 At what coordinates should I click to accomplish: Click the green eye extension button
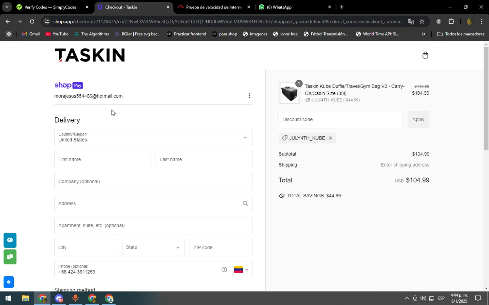pos(10,240)
